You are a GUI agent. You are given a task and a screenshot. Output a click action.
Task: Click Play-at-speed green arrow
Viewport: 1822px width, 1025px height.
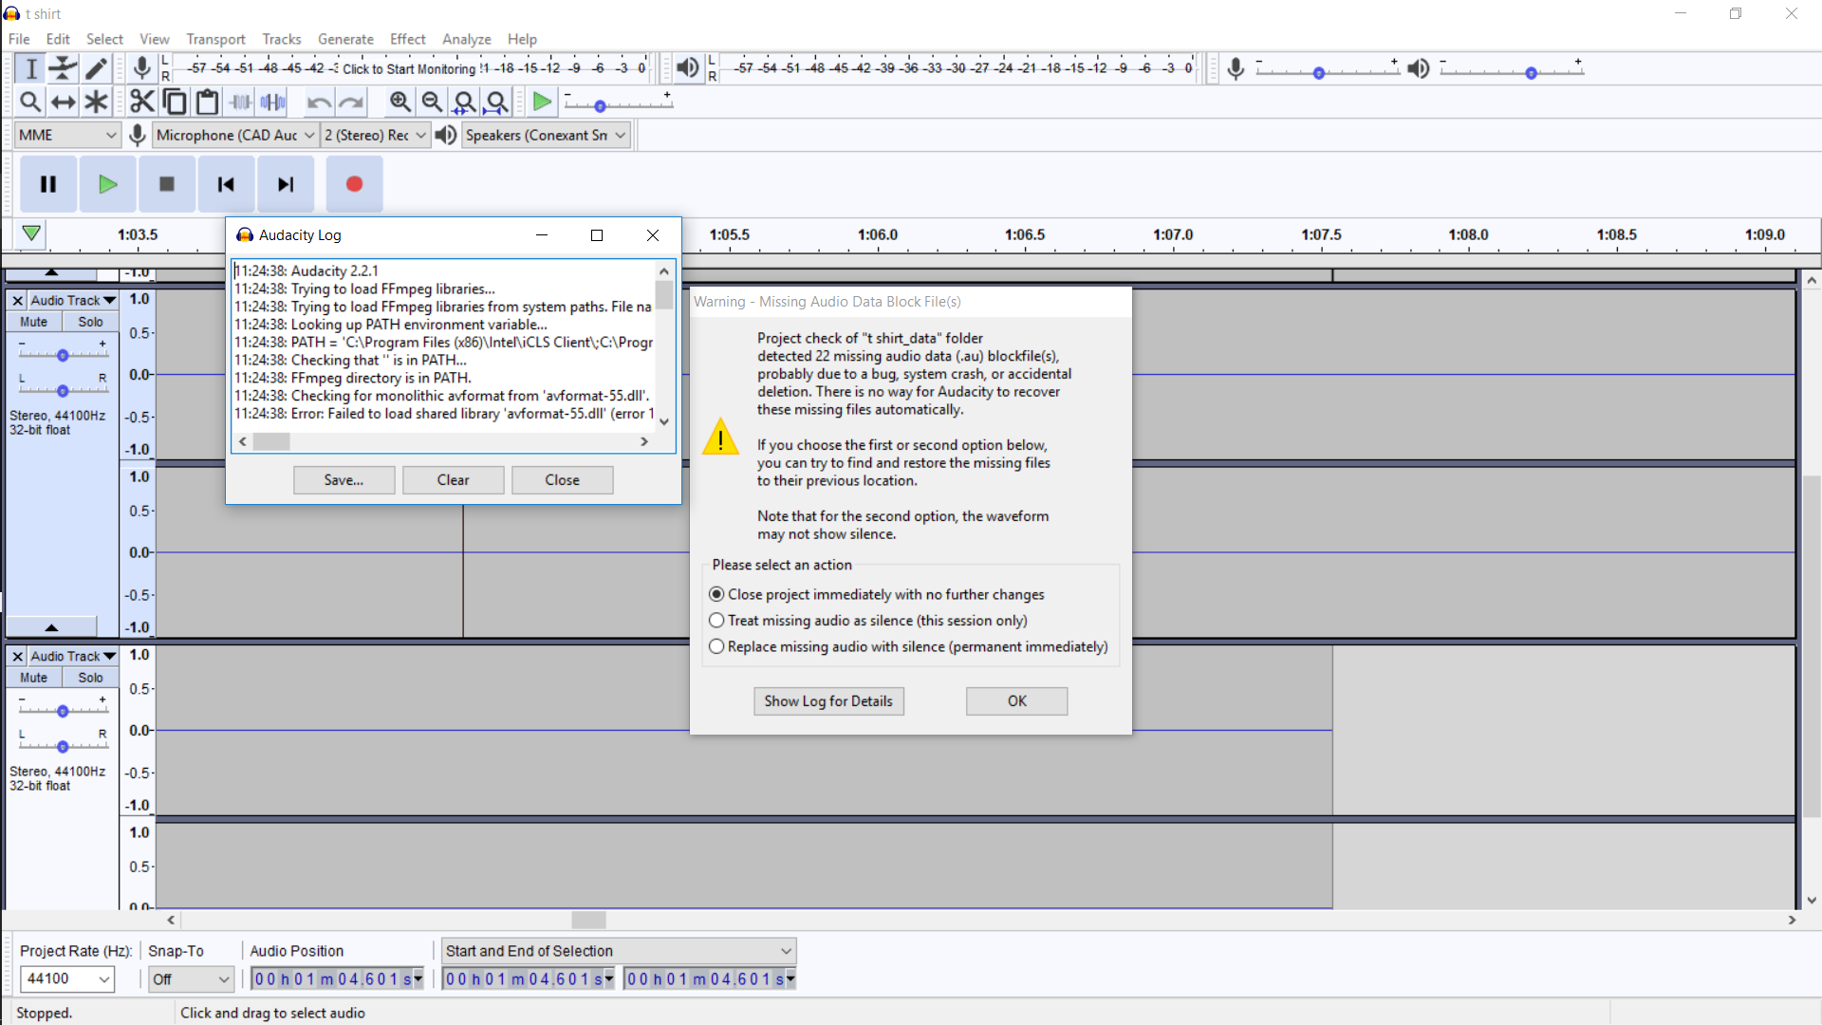pos(542,102)
